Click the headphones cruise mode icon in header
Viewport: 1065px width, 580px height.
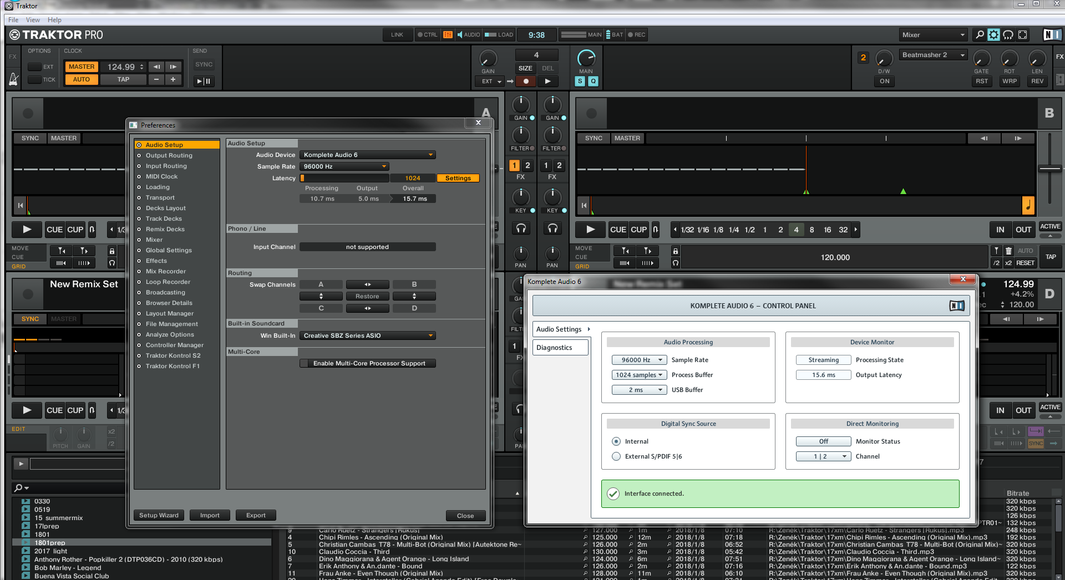click(1008, 35)
